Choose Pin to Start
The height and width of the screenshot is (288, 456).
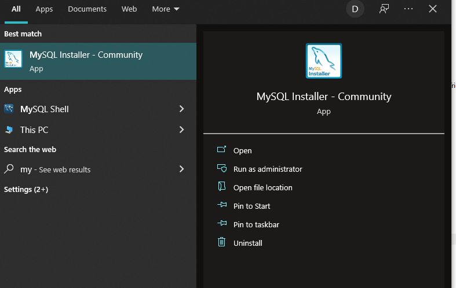click(251, 206)
